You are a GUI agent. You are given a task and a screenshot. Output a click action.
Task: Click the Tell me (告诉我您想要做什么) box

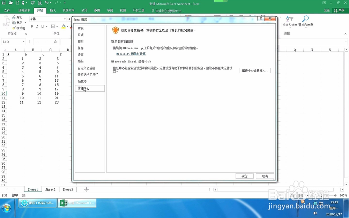click(166, 10)
